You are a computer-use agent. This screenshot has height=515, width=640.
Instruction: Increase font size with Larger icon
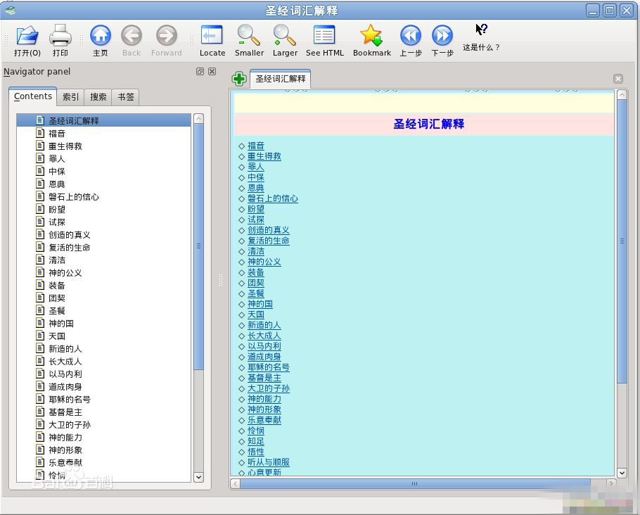(x=285, y=35)
